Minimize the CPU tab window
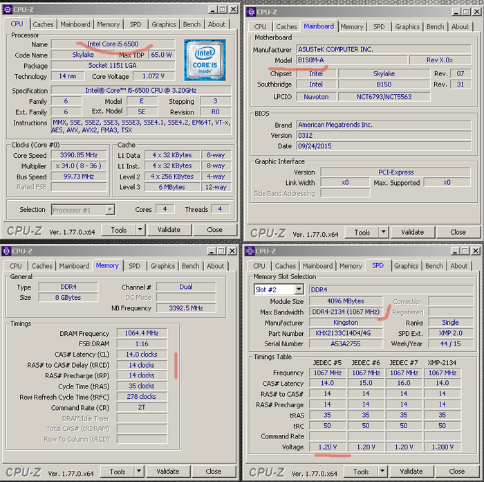Viewport: 484px width, 482px height. (212, 10)
